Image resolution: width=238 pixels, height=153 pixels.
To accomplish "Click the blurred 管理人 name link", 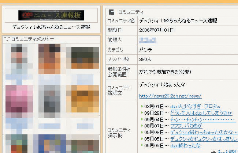I will coord(148,40).
